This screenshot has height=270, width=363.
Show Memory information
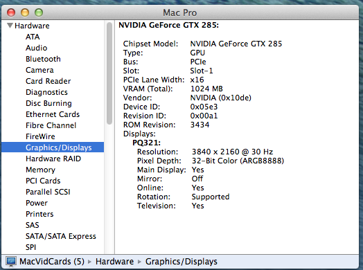point(40,170)
